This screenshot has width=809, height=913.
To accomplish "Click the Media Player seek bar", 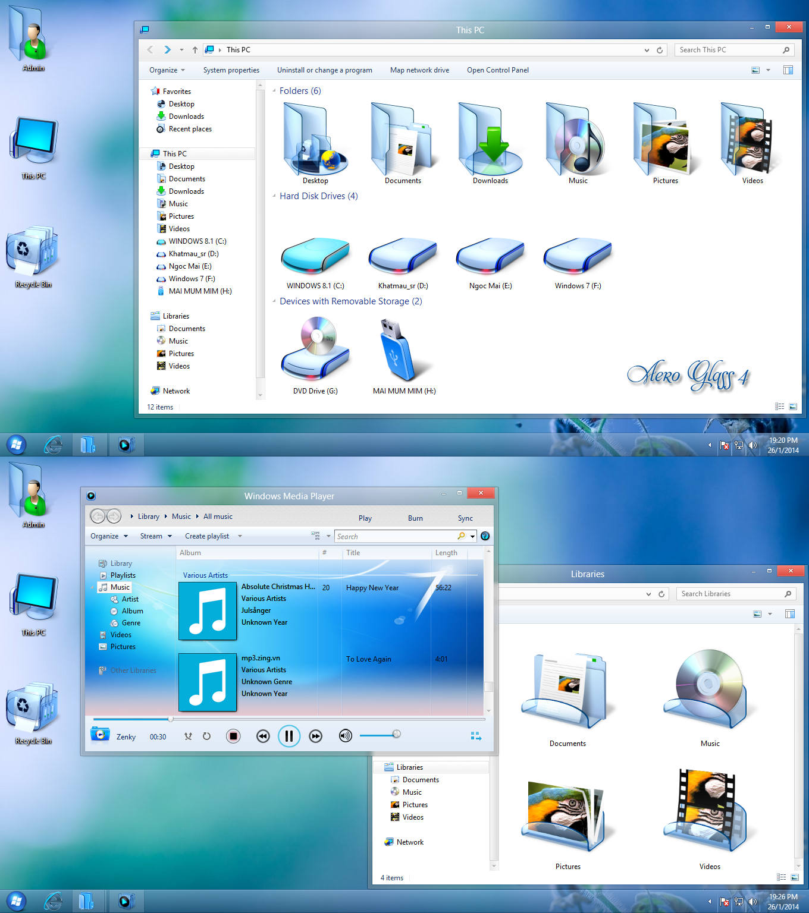I will pyautogui.click(x=289, y=719).
